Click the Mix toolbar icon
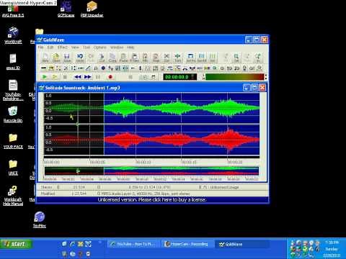Screen dimensions: 346x259 (x=145, y=58)
